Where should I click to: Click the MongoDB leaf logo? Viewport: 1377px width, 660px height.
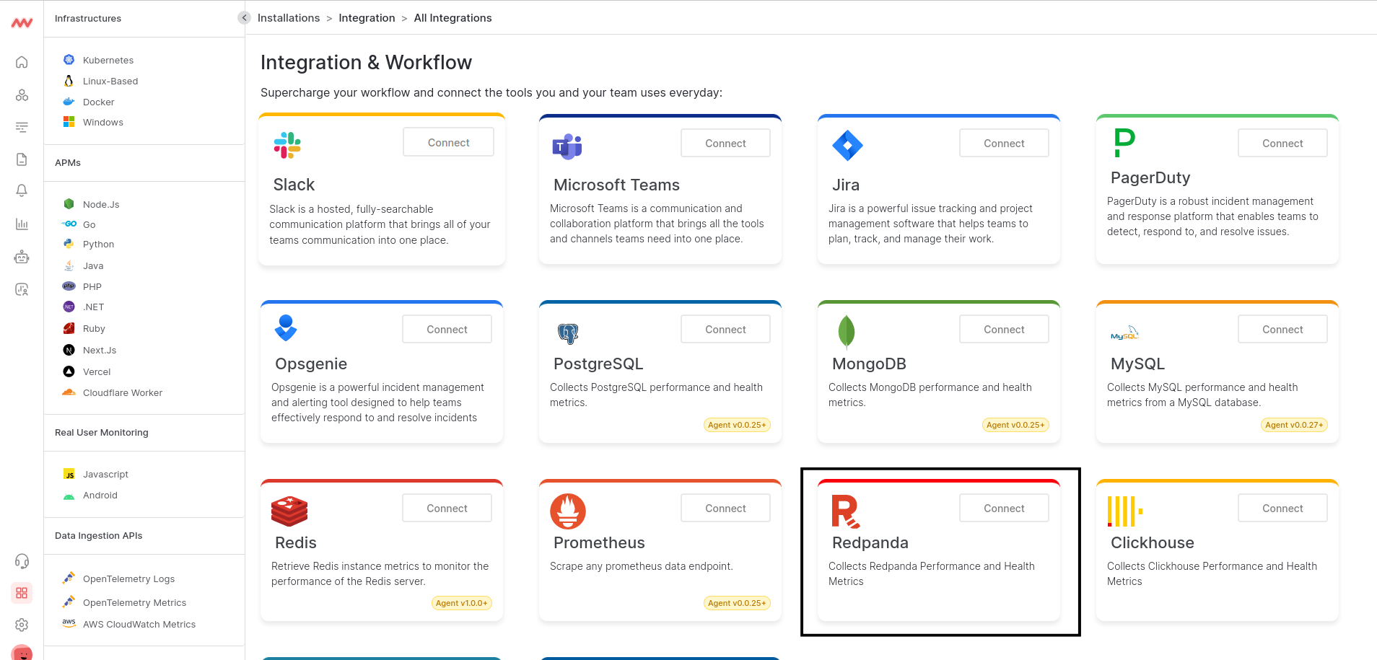(x=847, y=332)
